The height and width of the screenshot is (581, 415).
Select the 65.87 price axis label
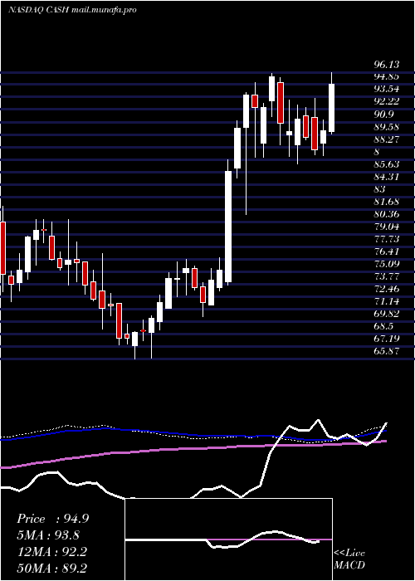click(x=386, y=351)
